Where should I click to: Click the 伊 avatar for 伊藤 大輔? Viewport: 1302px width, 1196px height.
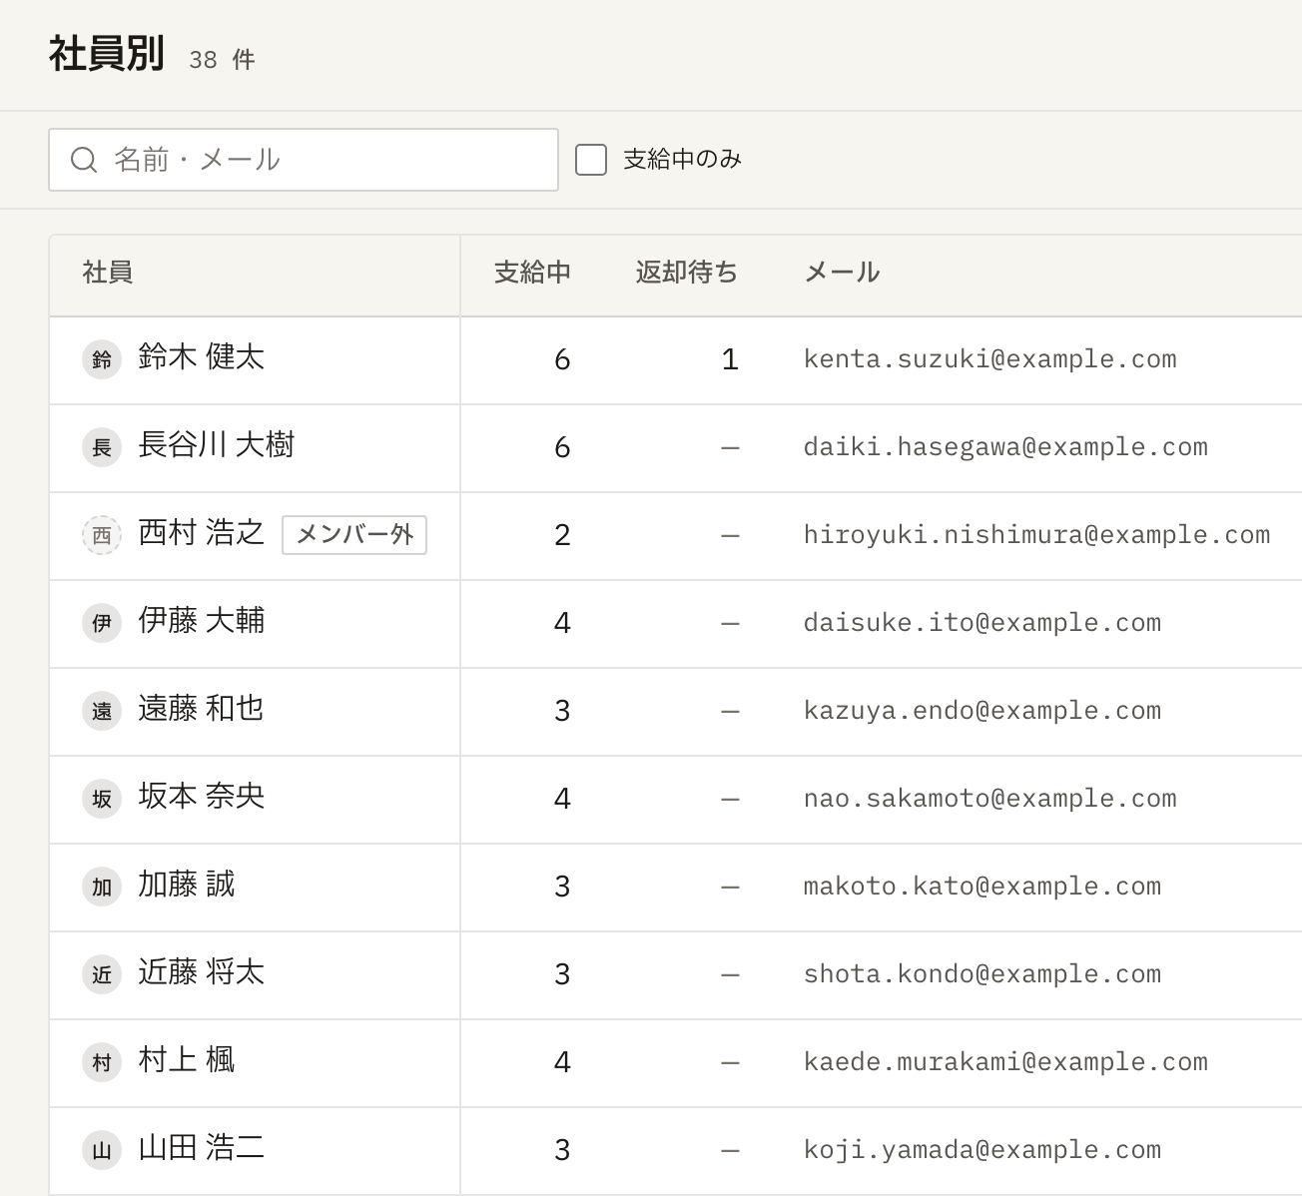102,623
